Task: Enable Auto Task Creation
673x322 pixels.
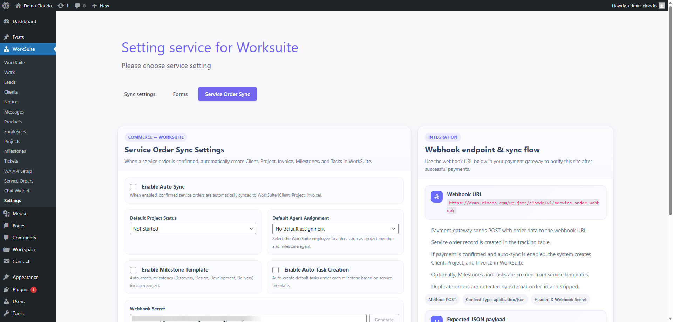Action: (276, 270)
